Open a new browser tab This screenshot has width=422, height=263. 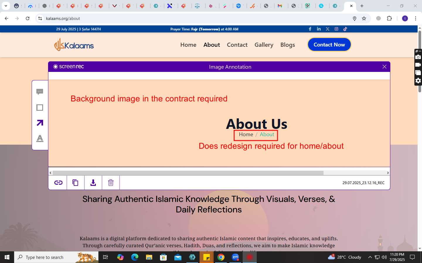362,6
